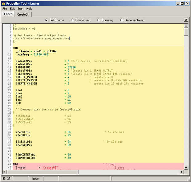The height and width of the screenshot is (182, 191).
Task: Open the Help menu
Action: (x=29, y=9)
